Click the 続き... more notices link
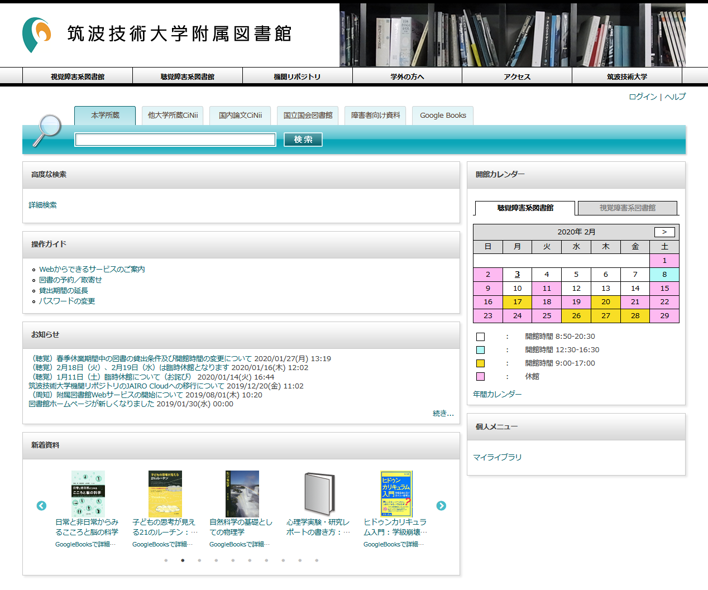Image resolution: width=708 pixels, height=590 pixels. (x=443, y=413)
